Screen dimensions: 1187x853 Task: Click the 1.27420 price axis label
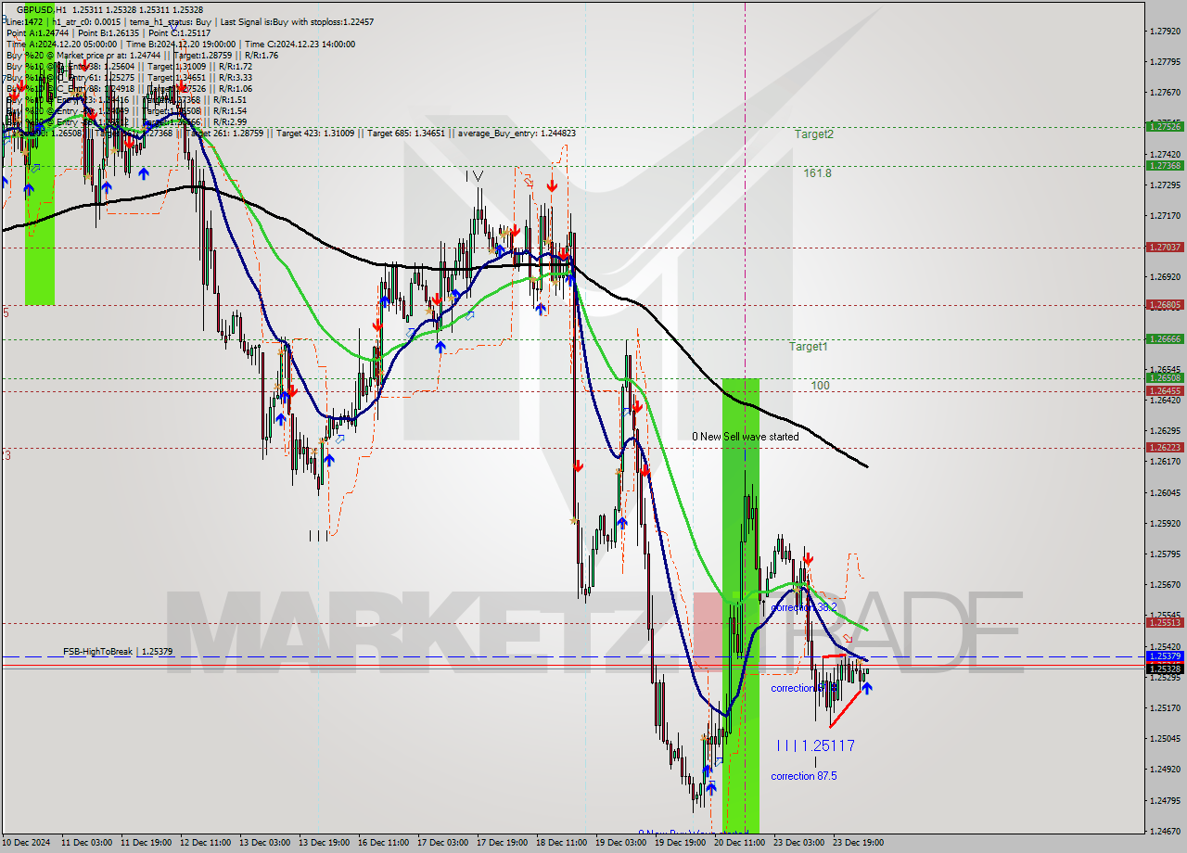[x=1165, y=154]
